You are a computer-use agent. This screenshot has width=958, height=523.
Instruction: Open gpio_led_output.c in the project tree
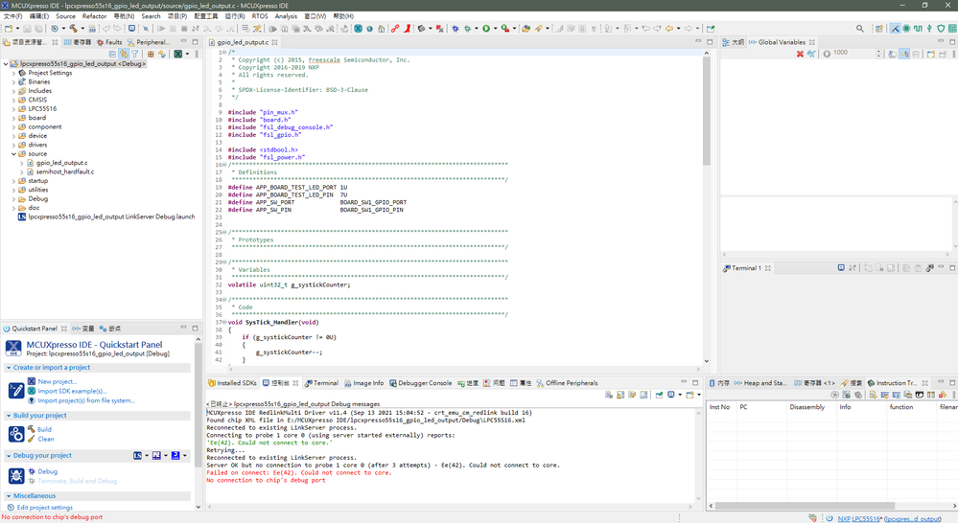tap(61, 163)
